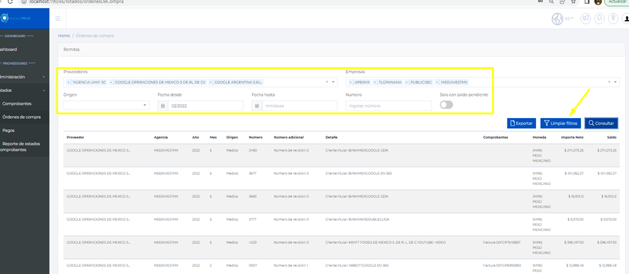Click Factura 00FCP7548887 in row 4229
The image size is (629, 274).
coord(502,242)
